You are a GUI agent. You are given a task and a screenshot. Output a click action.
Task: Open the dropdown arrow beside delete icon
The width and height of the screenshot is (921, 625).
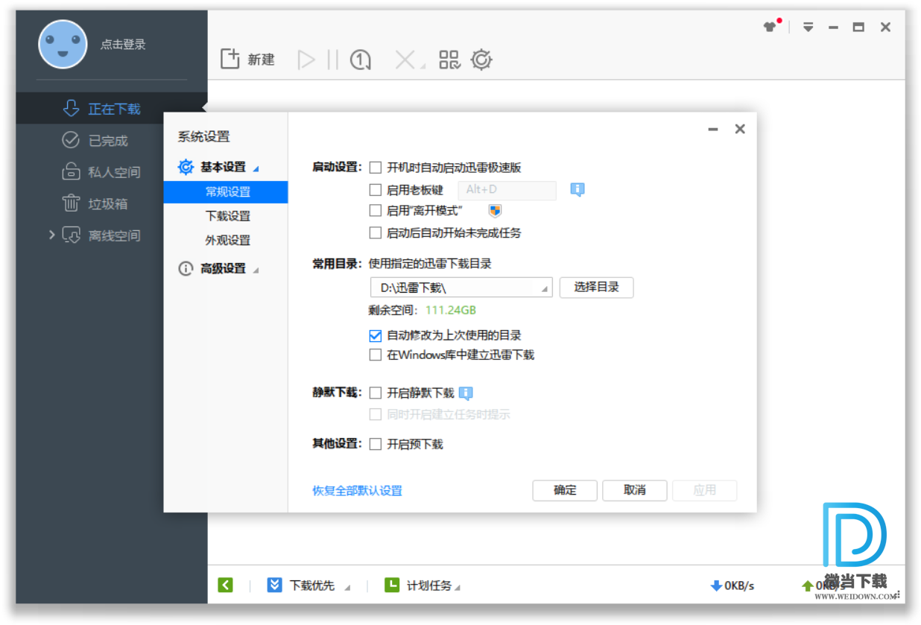pyautogui.click(x=423, y=66)
